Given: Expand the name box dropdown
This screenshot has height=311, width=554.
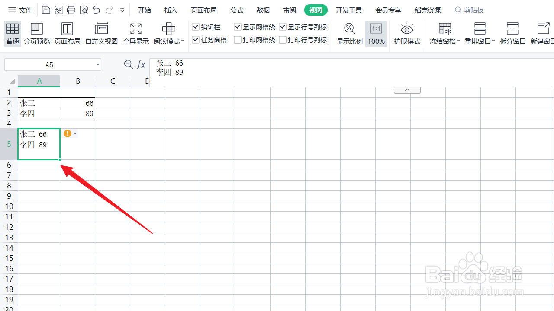Looking at the screenshot, I should coord(98,65).
